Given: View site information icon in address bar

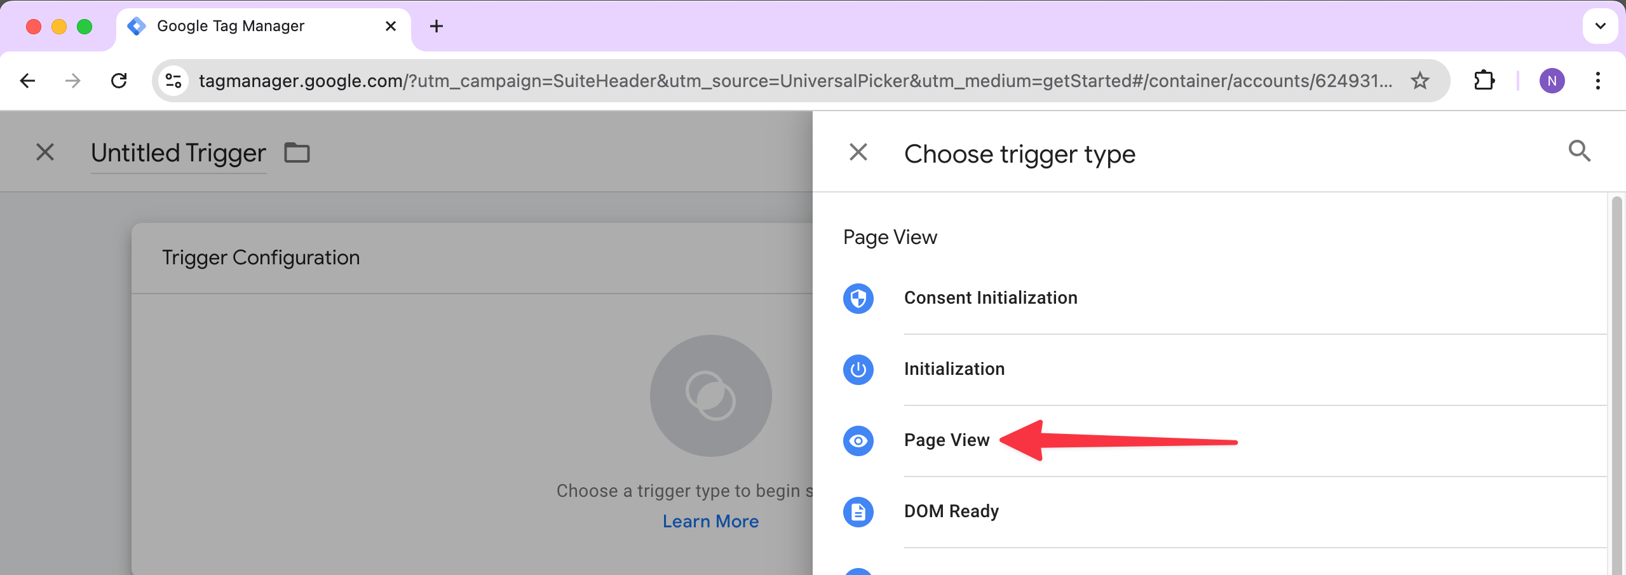Looking at the screenshot, I should (173, 81).
